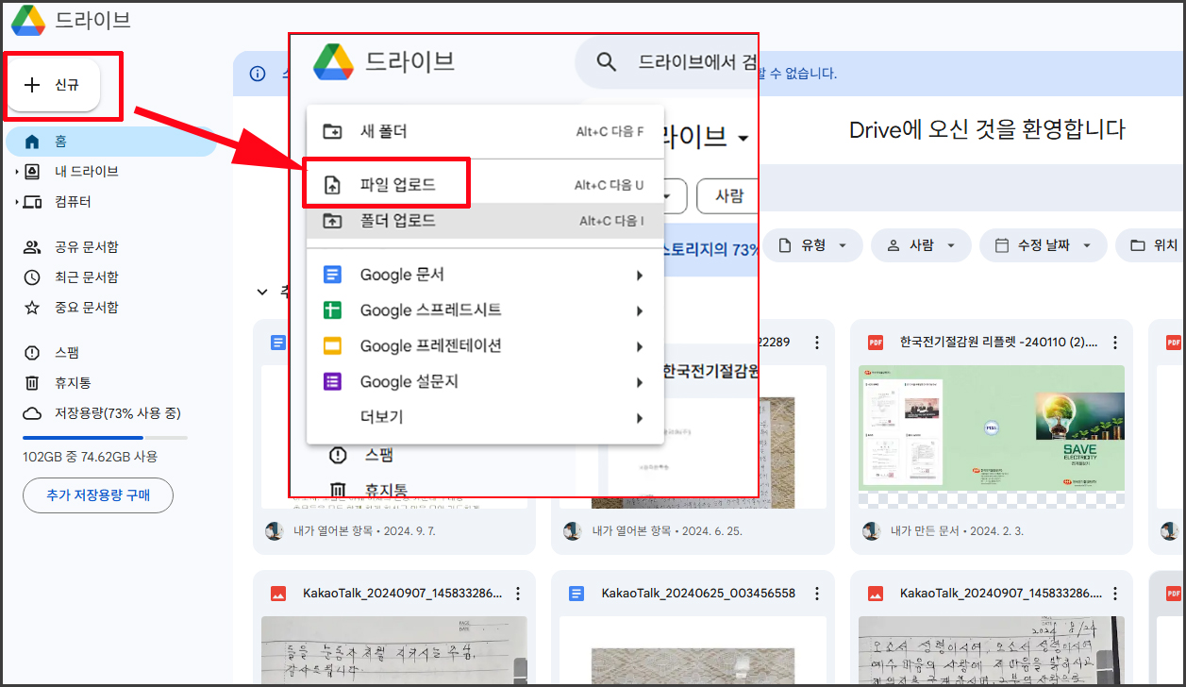Viewport: 1186px width, 687px height.
Task: Open 저장용량 storage cloud item
Action: pyautogui.click(x=102, y=413)
